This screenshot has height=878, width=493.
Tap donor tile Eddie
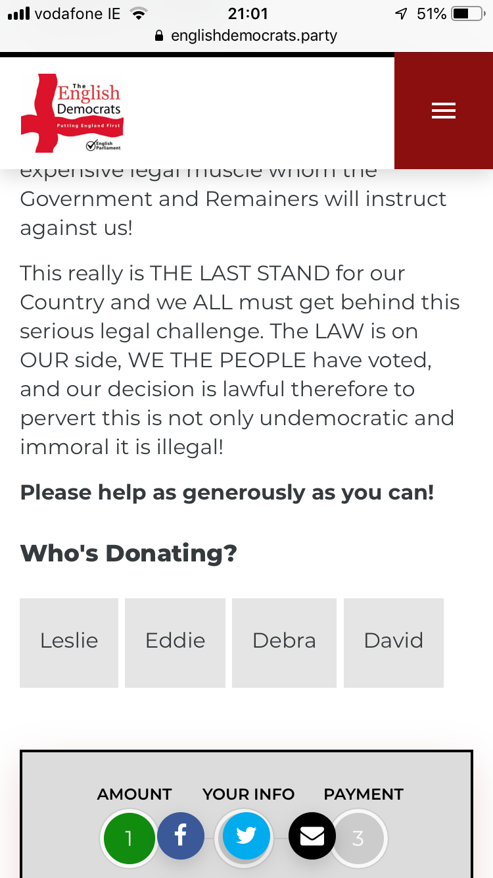(175, 642)
